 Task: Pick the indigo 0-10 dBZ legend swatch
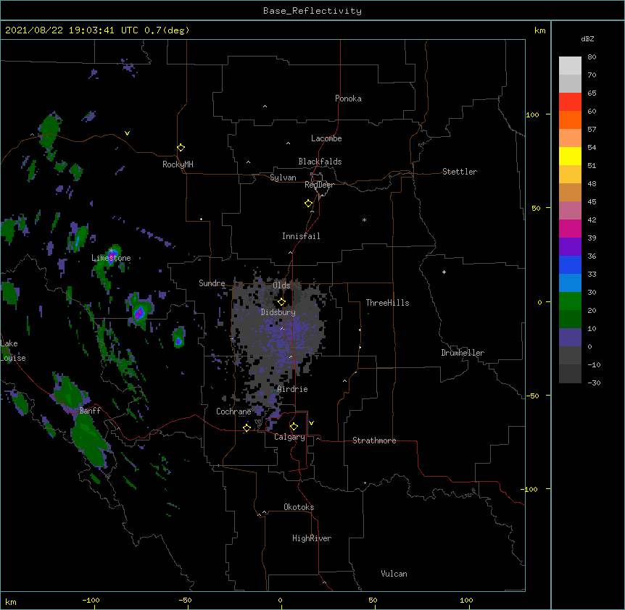click(570, 338)
